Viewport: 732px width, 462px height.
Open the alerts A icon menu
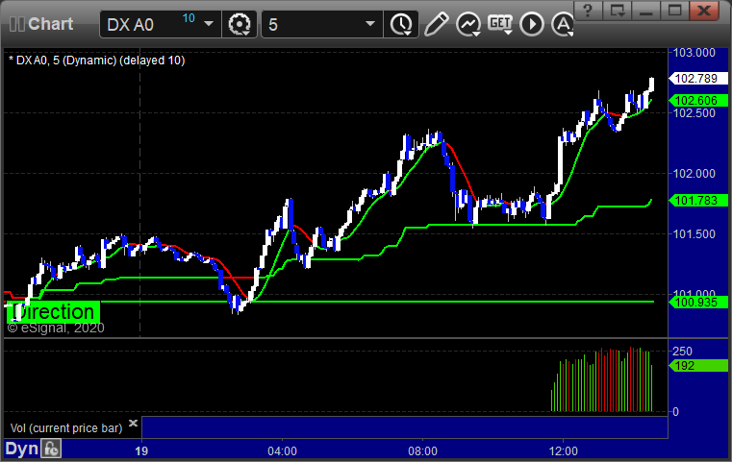(563, 24)
